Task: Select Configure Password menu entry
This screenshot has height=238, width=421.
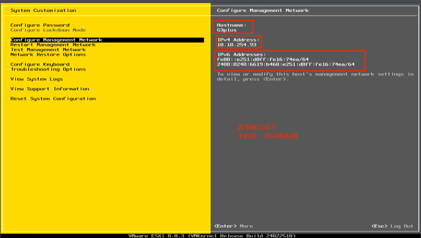Action: 40,25
